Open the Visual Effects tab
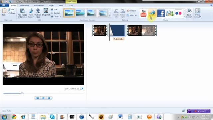The image size is (213, 120). 39,5
